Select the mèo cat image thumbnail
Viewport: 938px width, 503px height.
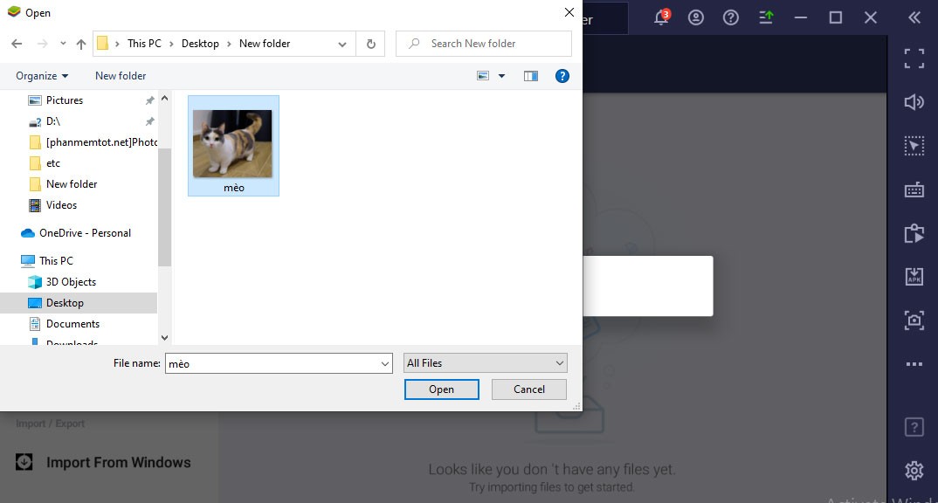tap(233, 144)
